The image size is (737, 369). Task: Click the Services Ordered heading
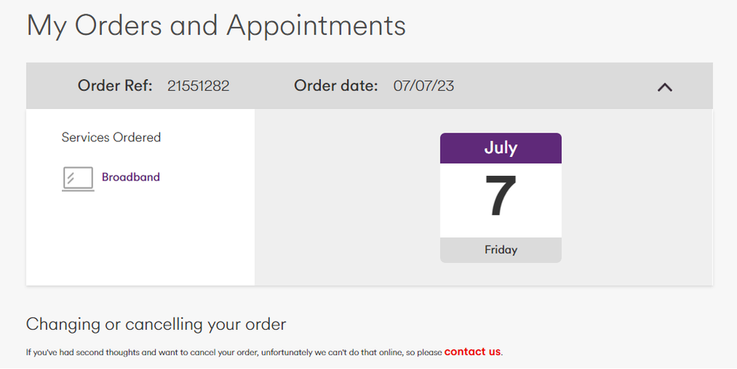(x=111, y=138)
